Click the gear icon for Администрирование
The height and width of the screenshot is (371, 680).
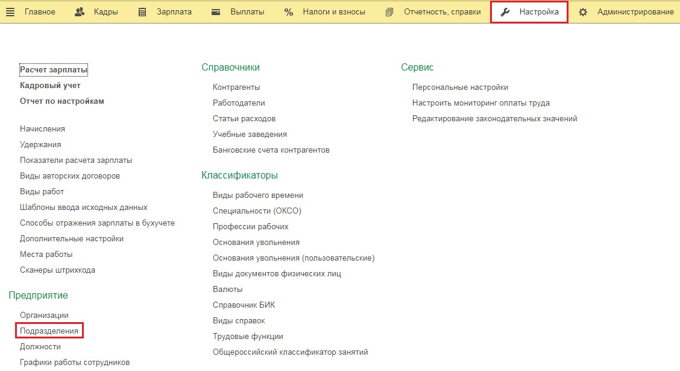click(x=583, y=12)
